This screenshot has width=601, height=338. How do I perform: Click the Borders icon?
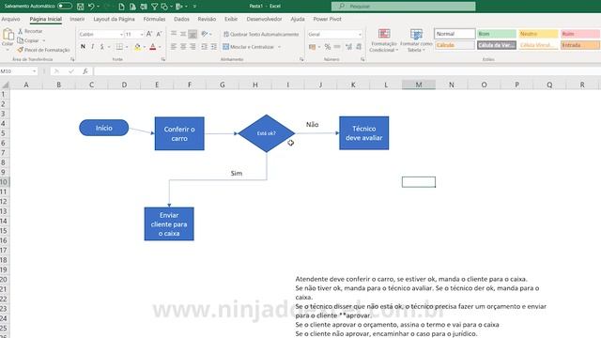[119, 47]
